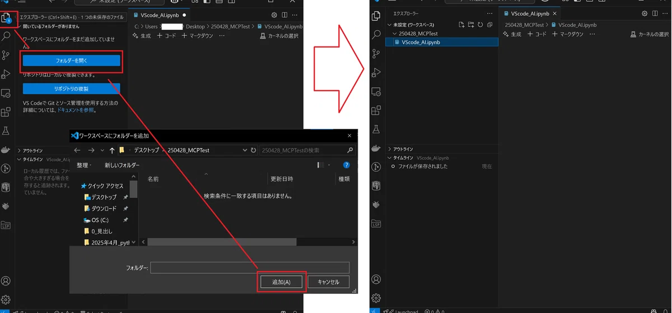Open Explorer view in left VS Code window
672x313 pixels.
tap(7, 18)
